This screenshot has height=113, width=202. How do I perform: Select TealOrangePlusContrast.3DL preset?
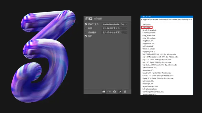pyautogui.click(x=153, y=92)
